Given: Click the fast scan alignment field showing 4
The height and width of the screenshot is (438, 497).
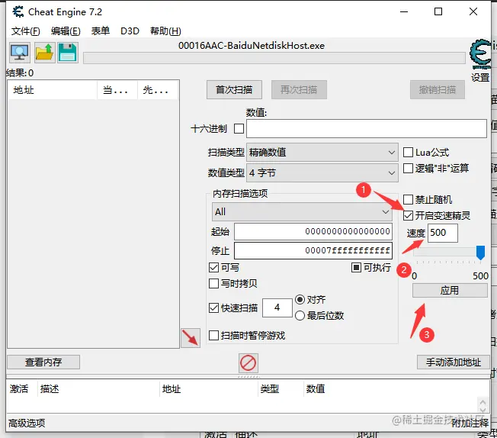Looking at the screenshot, I should [x=277, y=308].
